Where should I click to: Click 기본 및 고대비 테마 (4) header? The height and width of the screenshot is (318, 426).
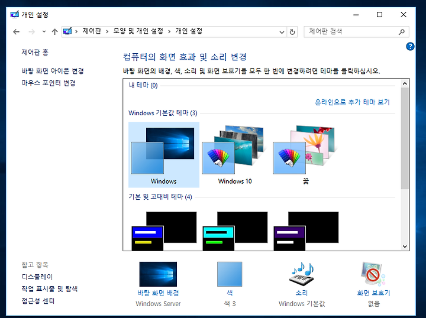tap(160, 197)
